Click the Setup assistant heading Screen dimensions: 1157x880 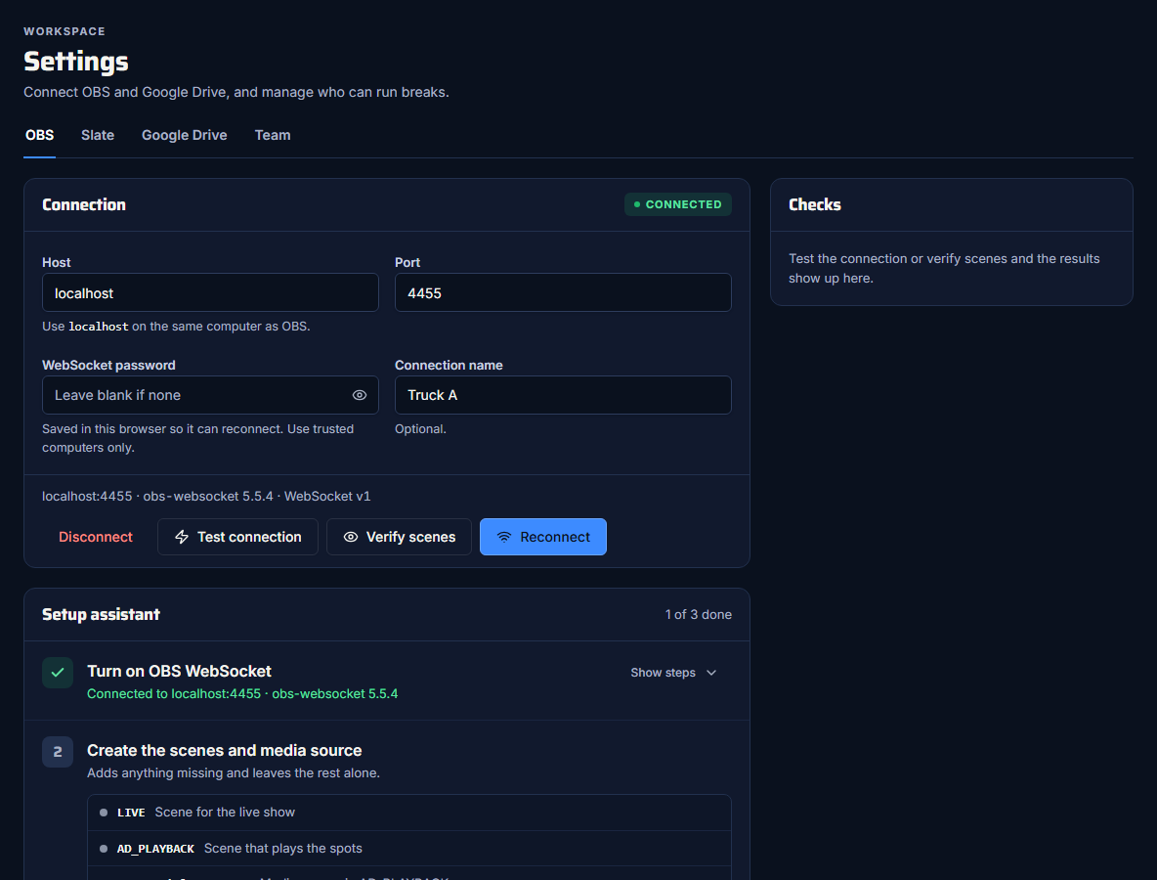pyautogui.click(x=101, y=614)
